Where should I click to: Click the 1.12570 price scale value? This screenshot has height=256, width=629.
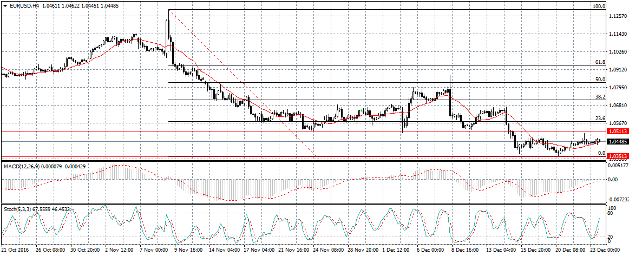coord(618,16)
